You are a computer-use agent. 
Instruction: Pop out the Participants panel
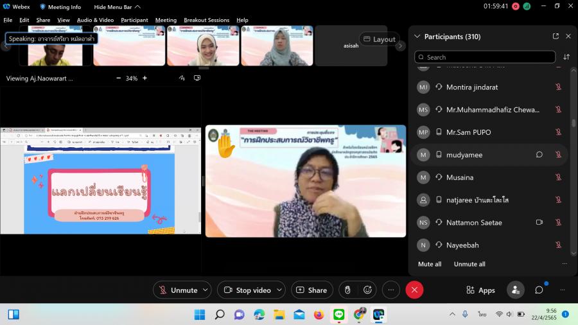pyautogui.click(x=556, y=37)
